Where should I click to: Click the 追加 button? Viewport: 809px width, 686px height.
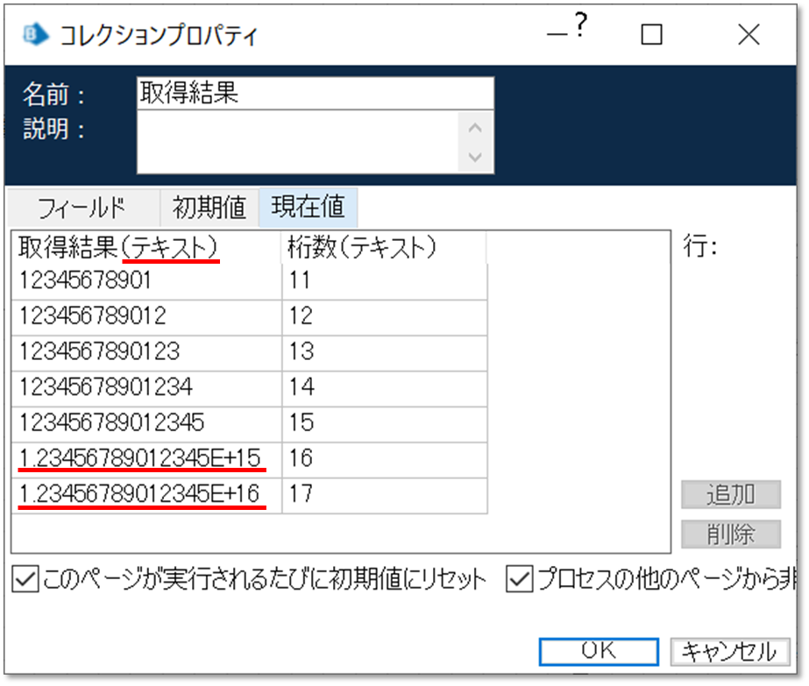pos(731,495)
